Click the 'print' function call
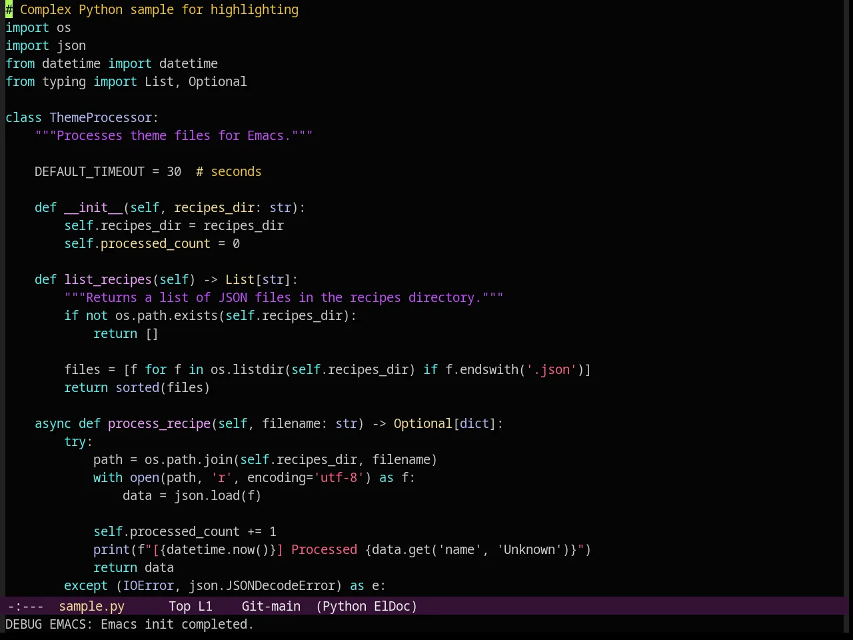 (x=111, y=549)
